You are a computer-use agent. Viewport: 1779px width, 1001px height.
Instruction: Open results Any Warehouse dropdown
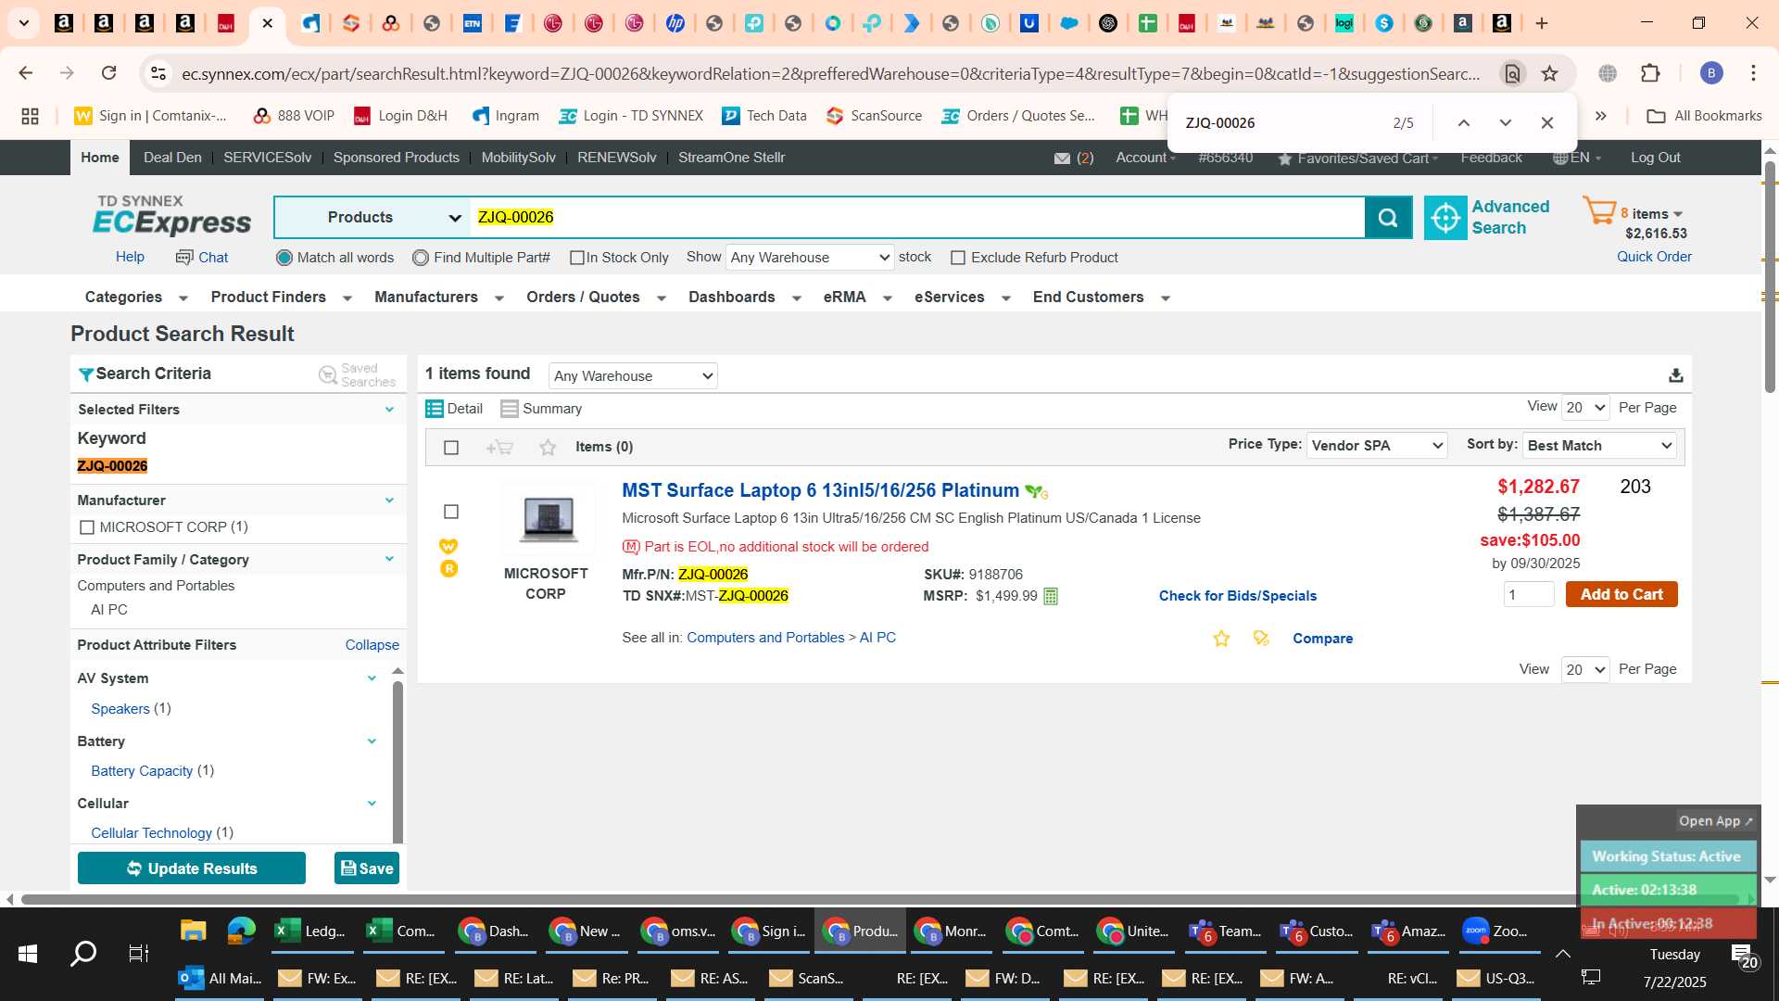click(x=633, y=375)
